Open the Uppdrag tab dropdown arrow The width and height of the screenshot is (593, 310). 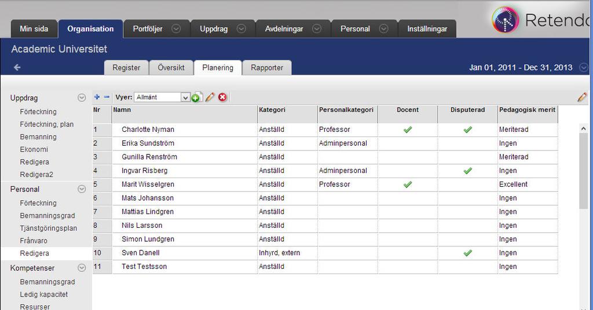pyautogui.click(x=241, y=29)
